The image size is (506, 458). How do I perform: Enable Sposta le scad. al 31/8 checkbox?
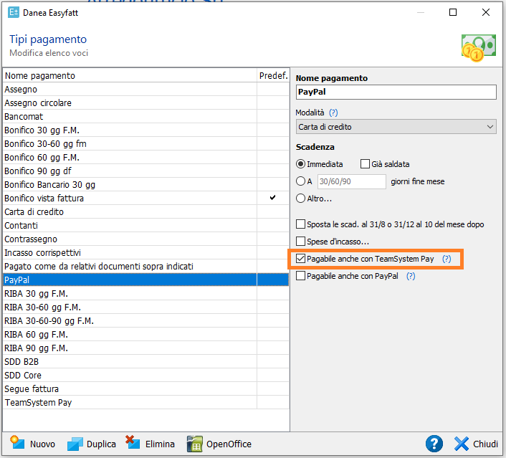pyautogui.click(x=300, y=224)
